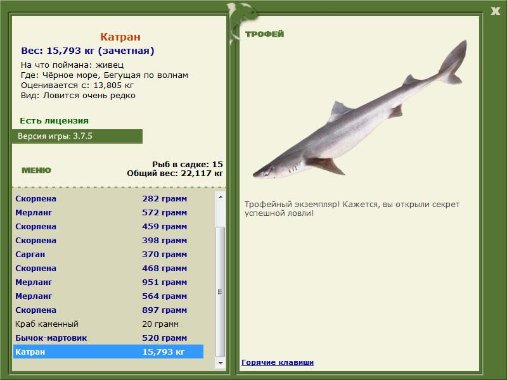Select Скорпена 459 грамм row

point(108,226)
